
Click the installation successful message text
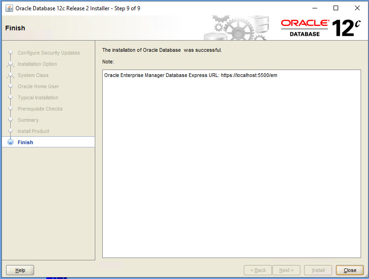(162, 50)
